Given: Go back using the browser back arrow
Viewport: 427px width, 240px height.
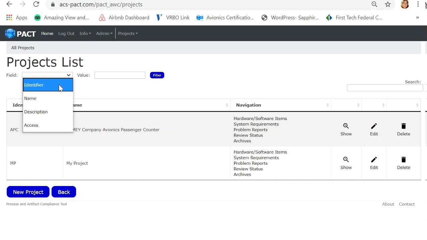Looking at the screenshot, I should (9, 4).
